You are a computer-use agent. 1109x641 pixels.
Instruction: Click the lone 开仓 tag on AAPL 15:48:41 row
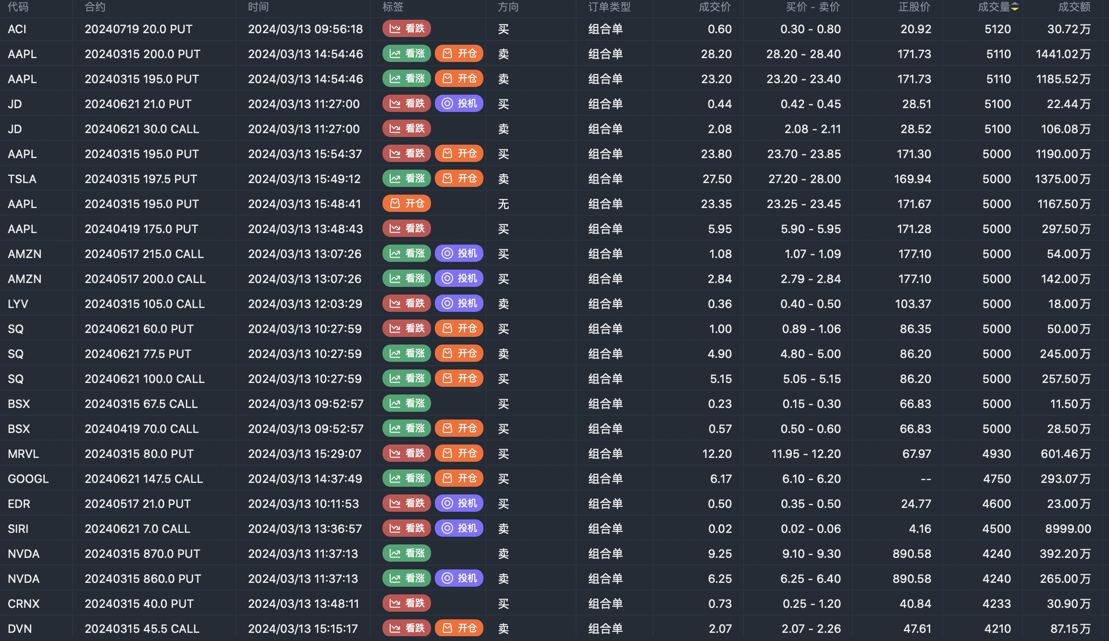click(407, 204)
